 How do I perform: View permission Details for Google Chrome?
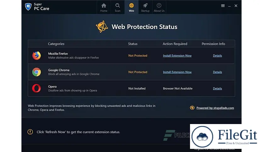click(217, 72)
